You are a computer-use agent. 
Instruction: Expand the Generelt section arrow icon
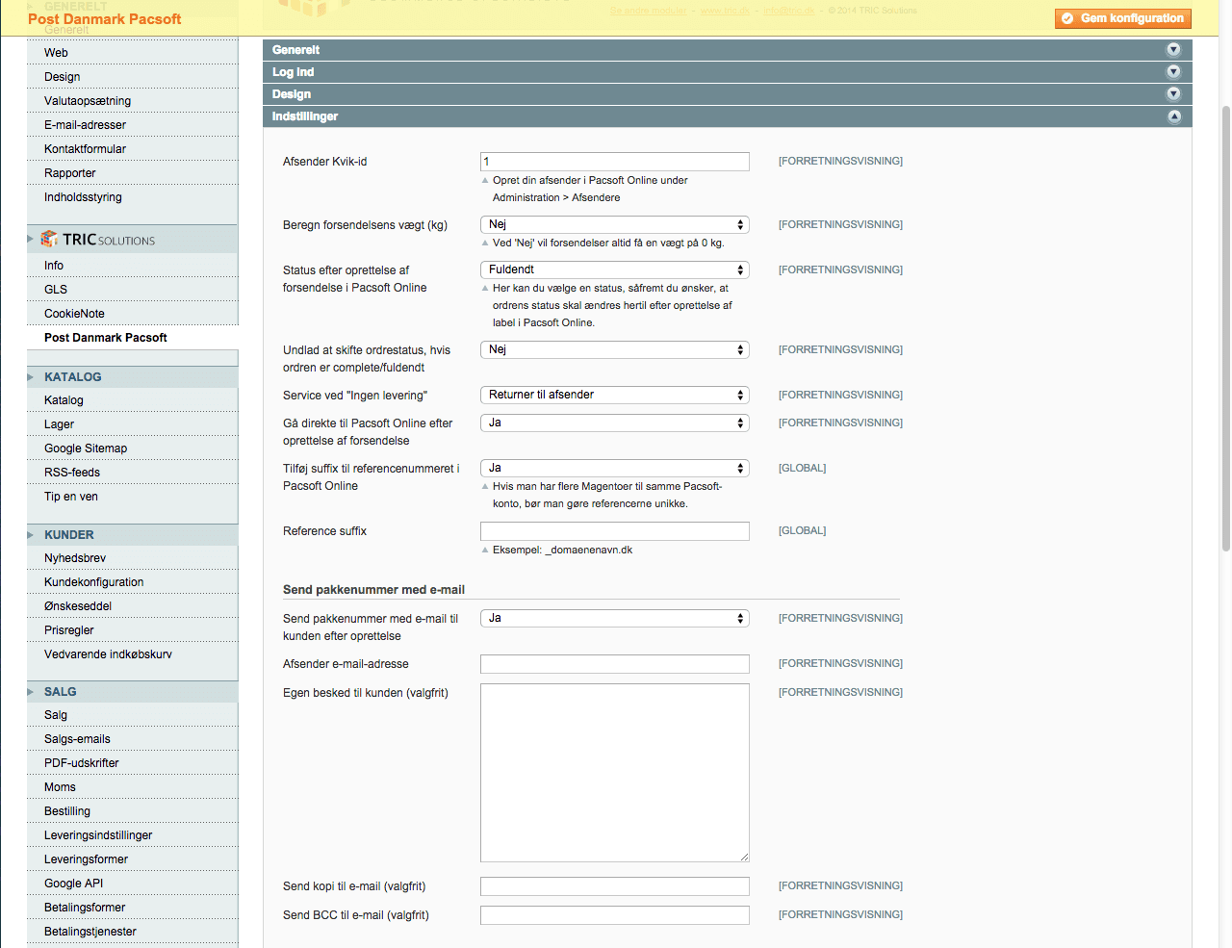point(1173,50)
